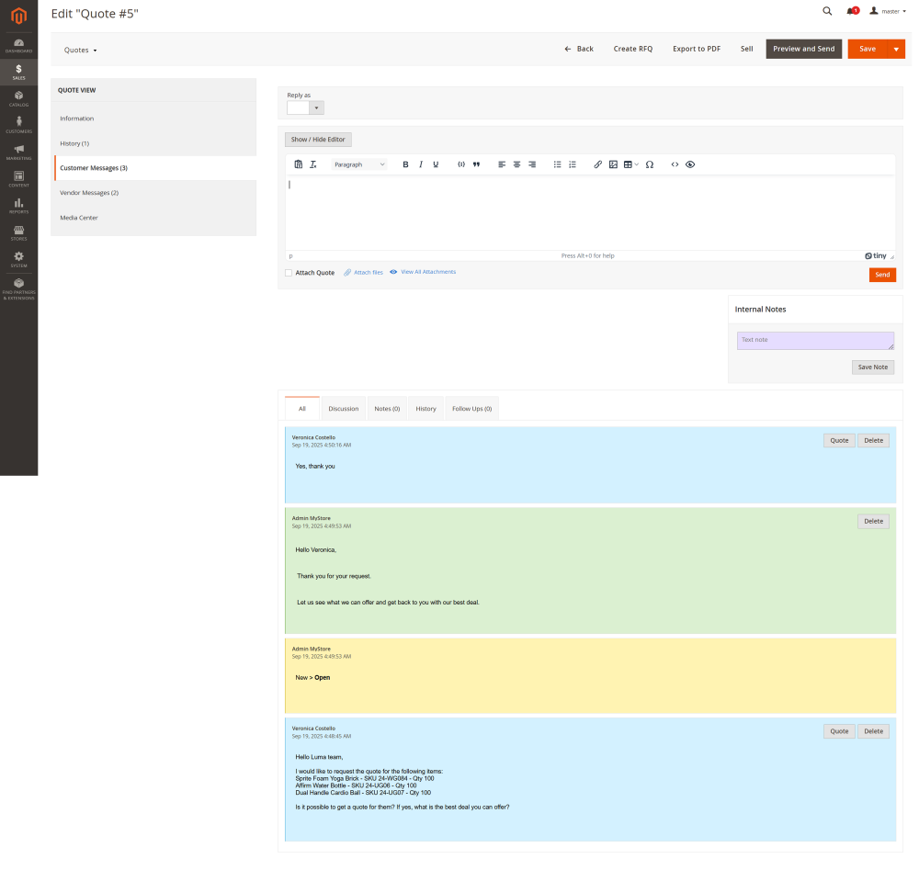Insert a numbered list

coord(573,164)
